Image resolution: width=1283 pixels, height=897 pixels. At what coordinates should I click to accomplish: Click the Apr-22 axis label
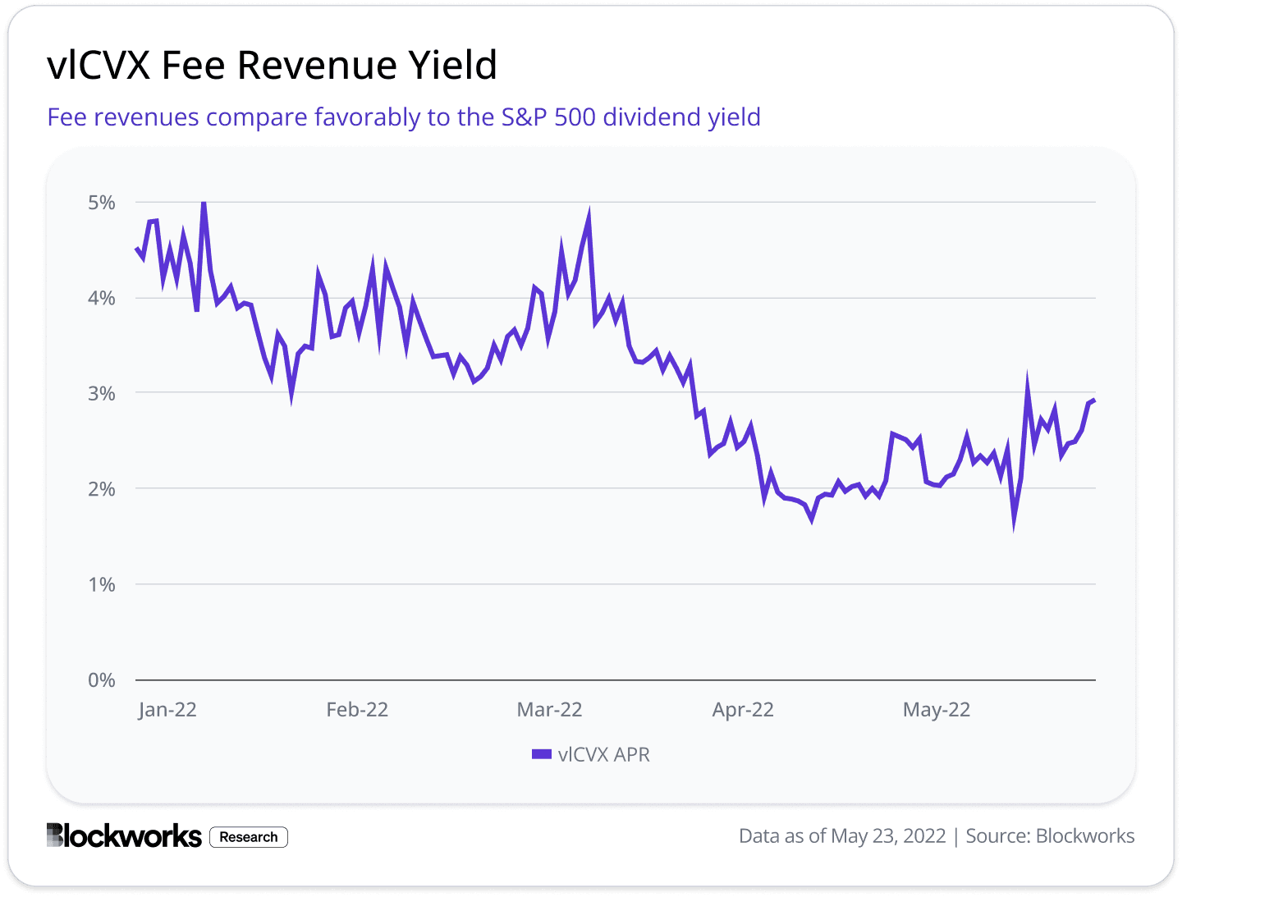pos(744,709)
